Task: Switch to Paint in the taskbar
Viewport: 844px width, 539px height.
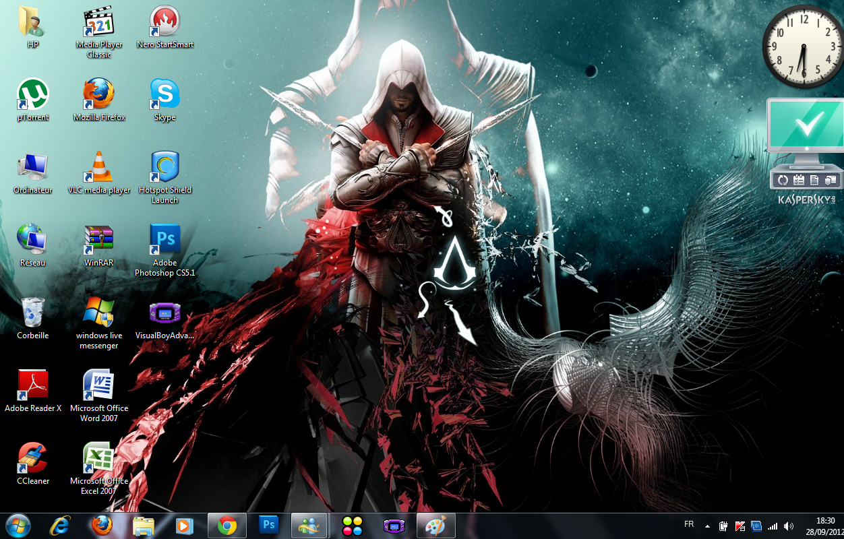Action: [x=435, y=526]
